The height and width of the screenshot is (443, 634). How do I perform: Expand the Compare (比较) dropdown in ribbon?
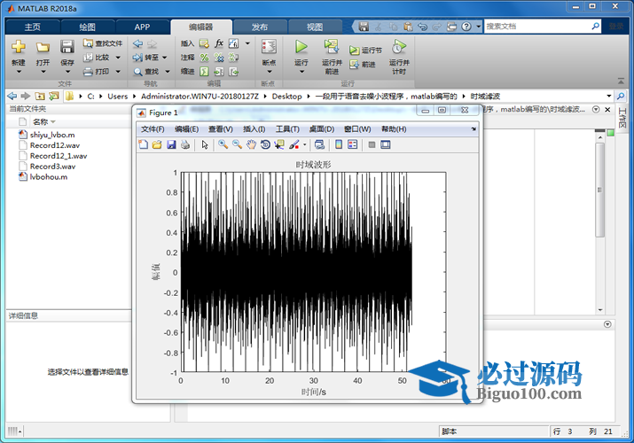pos(118,58)
